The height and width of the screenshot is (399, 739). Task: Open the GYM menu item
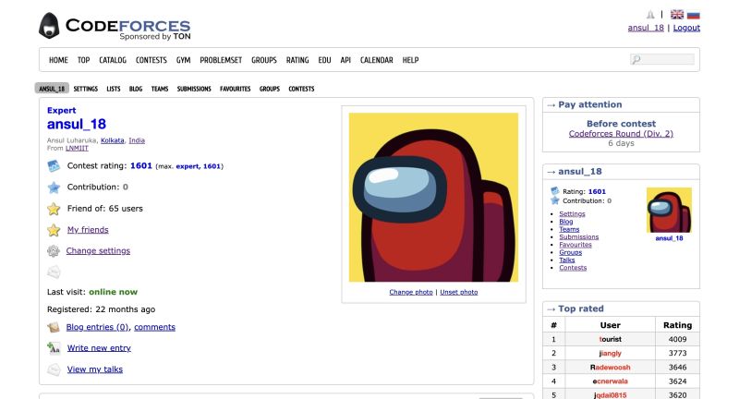[x=183, y=60]
